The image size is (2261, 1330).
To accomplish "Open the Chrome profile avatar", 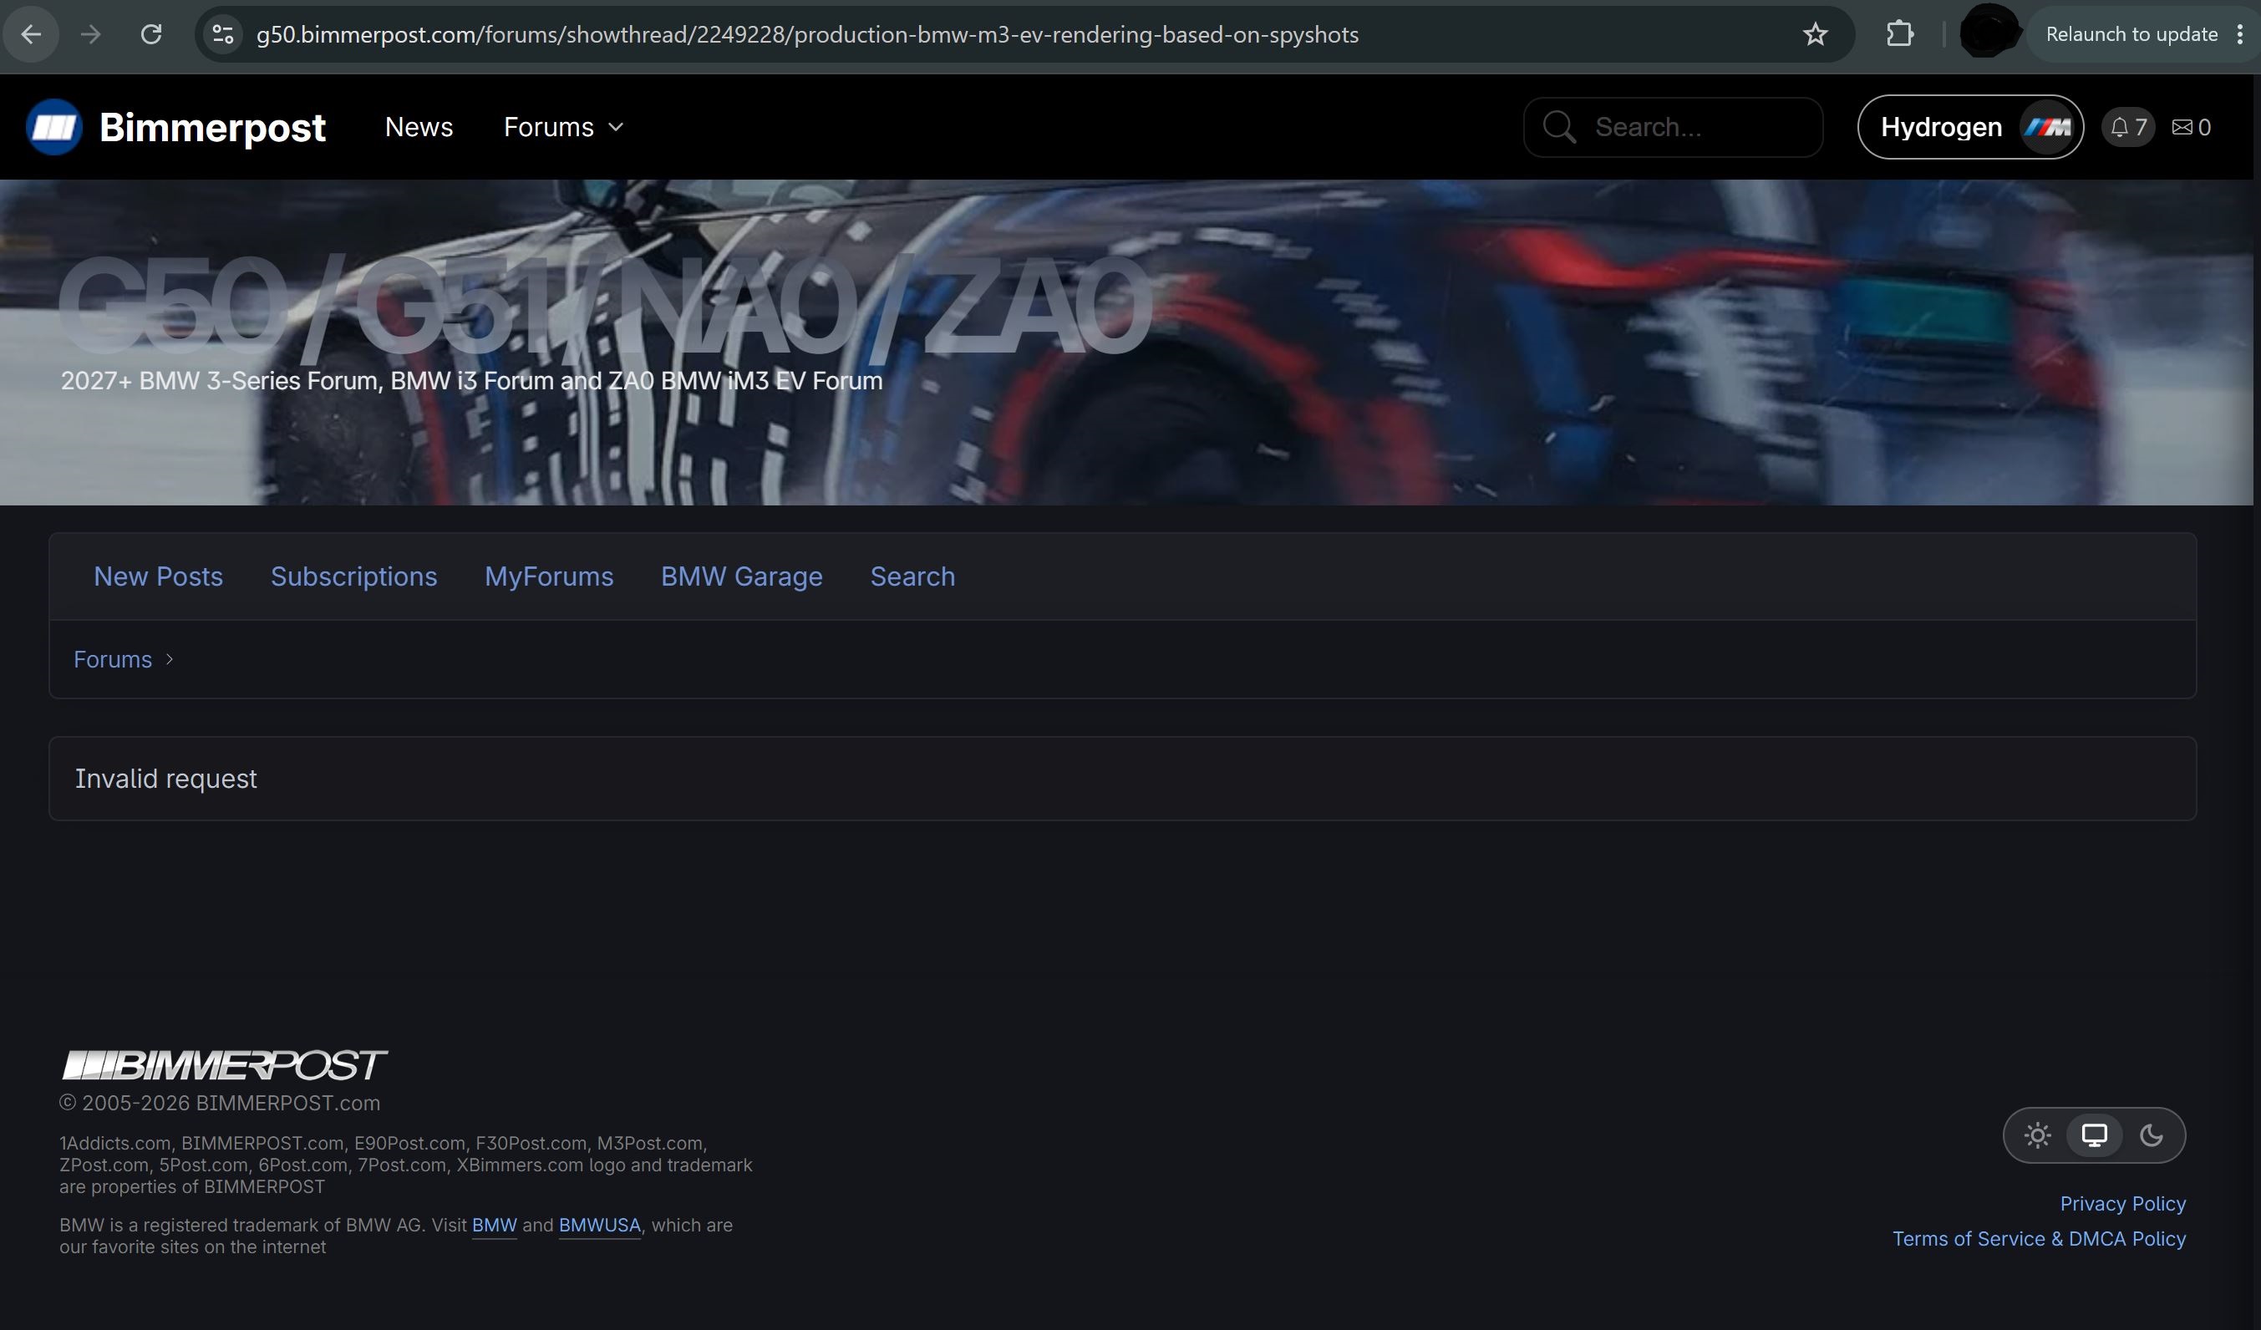I will click(1989, 33).
